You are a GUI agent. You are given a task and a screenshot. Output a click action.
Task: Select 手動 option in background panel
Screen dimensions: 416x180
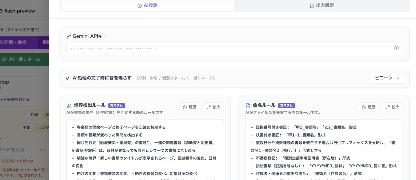click(26, 127)
